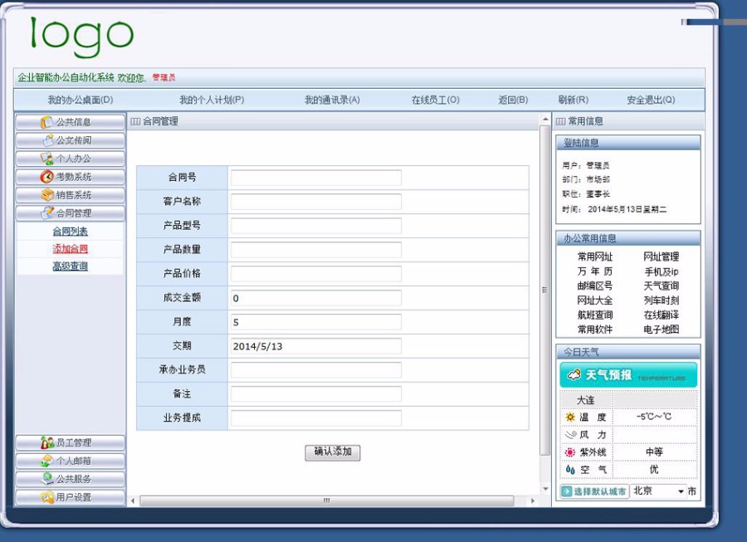Focus the 产品数量 input field

316,250
